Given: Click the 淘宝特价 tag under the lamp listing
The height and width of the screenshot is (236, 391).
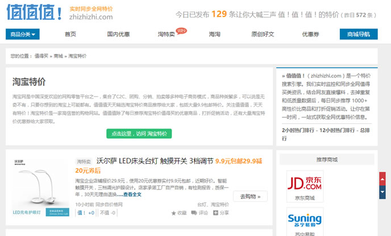Looking at the screenshot, I should 220,205.
